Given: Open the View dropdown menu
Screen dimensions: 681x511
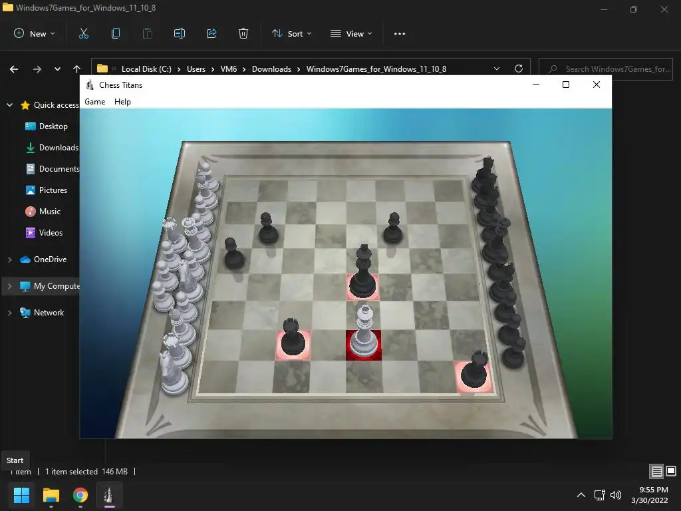Looking at the screenshot, I should tap(351, 33).
